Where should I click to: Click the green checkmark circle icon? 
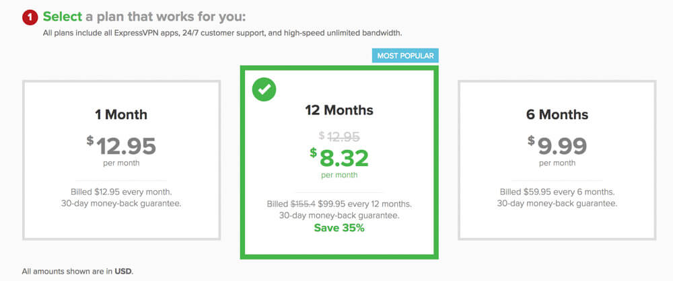tap(264, 89)
